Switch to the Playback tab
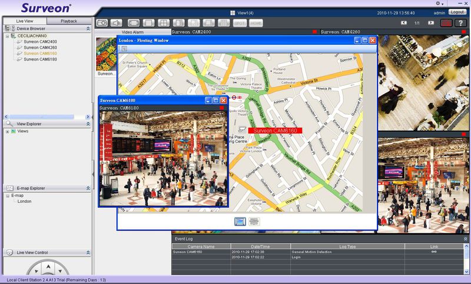 pos(69,21)
